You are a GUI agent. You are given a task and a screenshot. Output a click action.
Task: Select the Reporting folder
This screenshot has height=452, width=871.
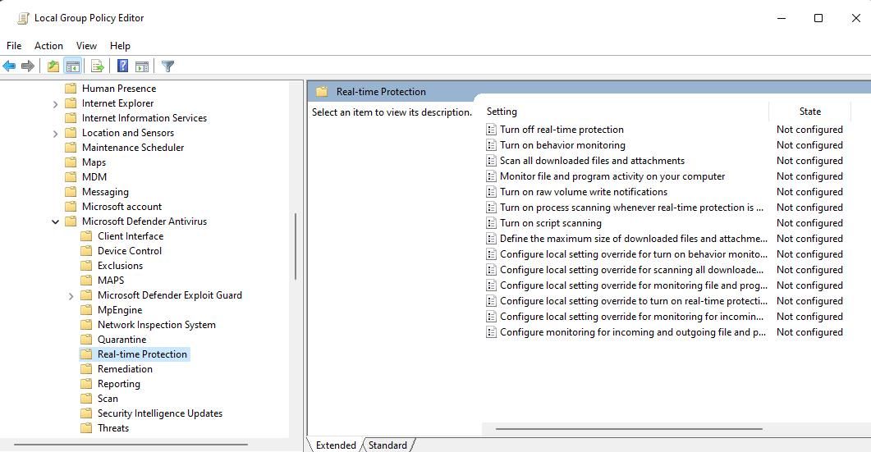[x=119, y=384]
